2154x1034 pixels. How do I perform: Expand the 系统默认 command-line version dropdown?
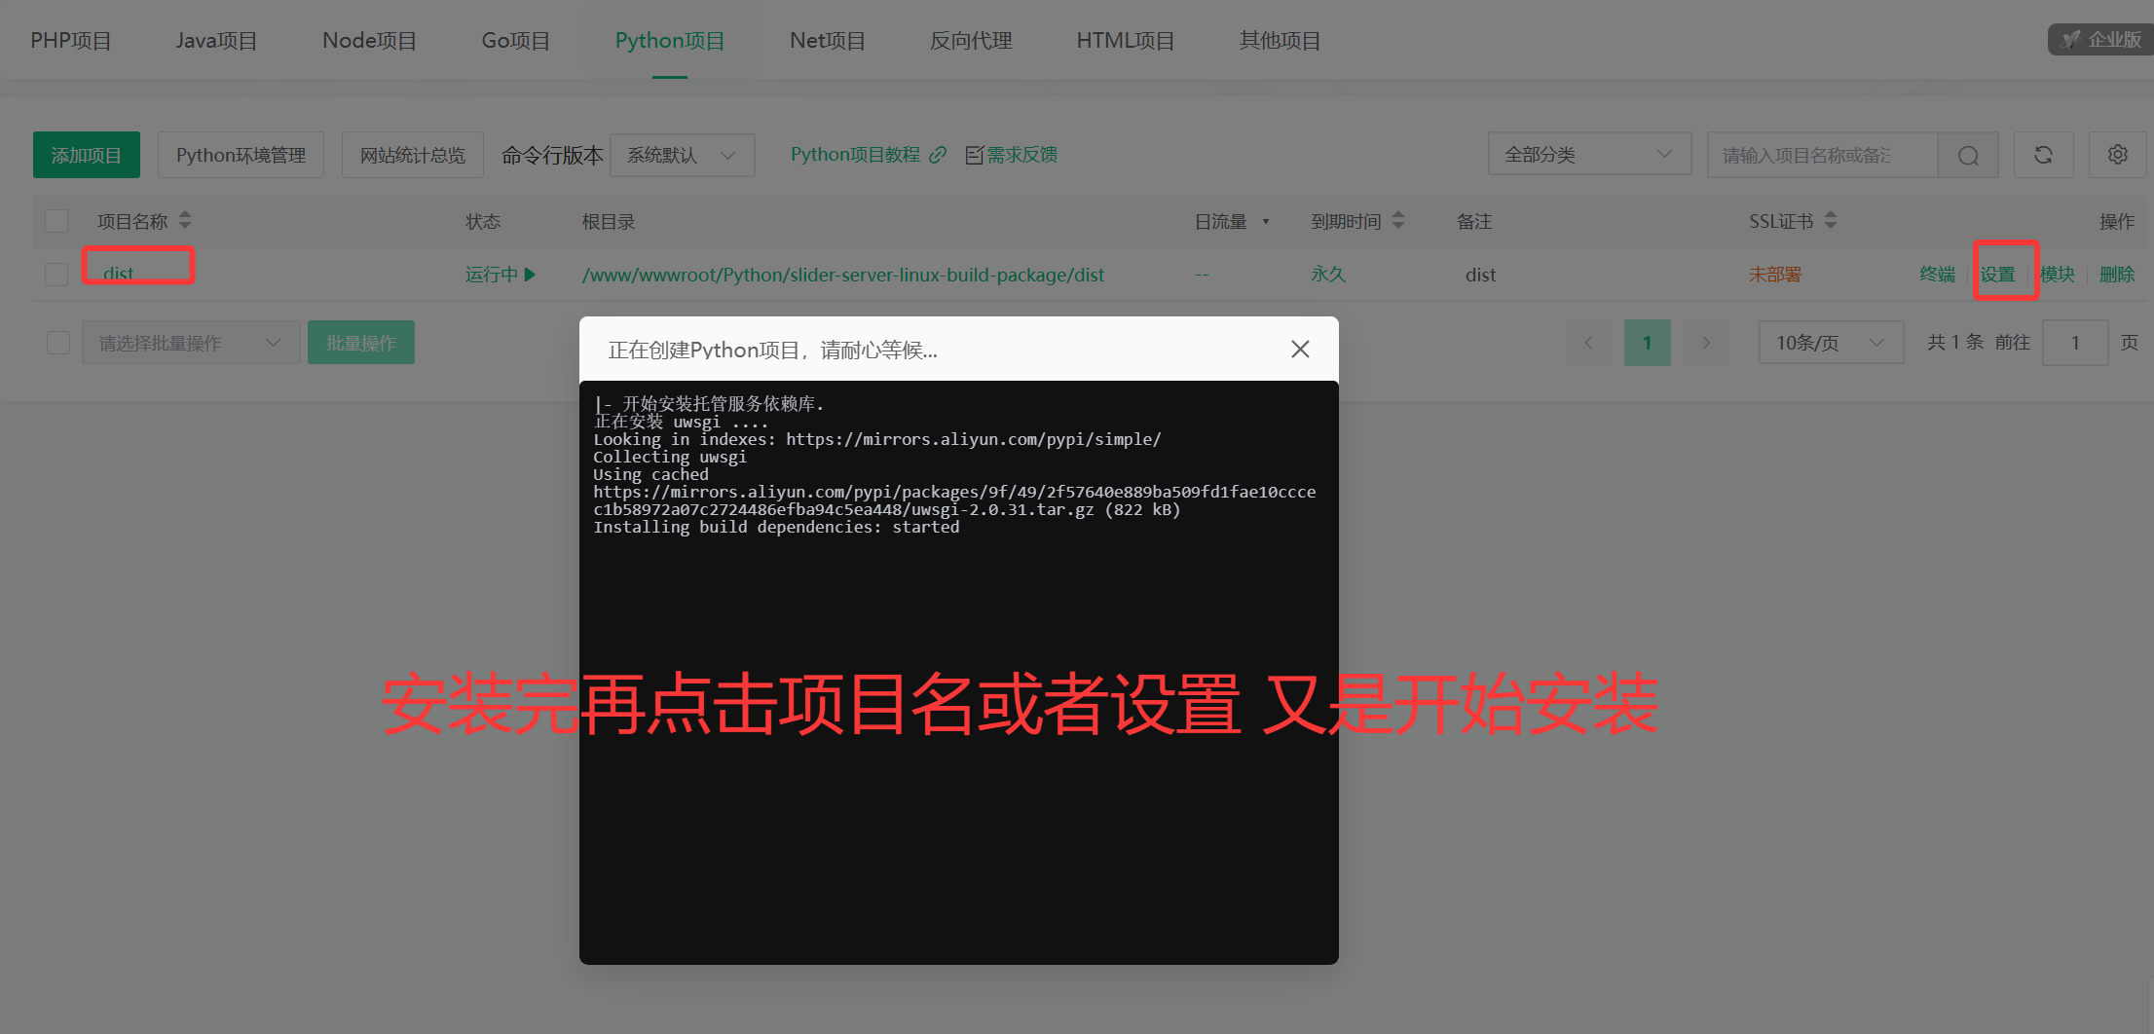point(683,155)
